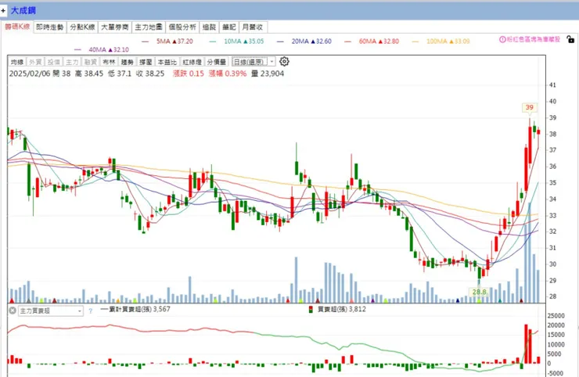Open the 個股分析 tab

[182, 27]
